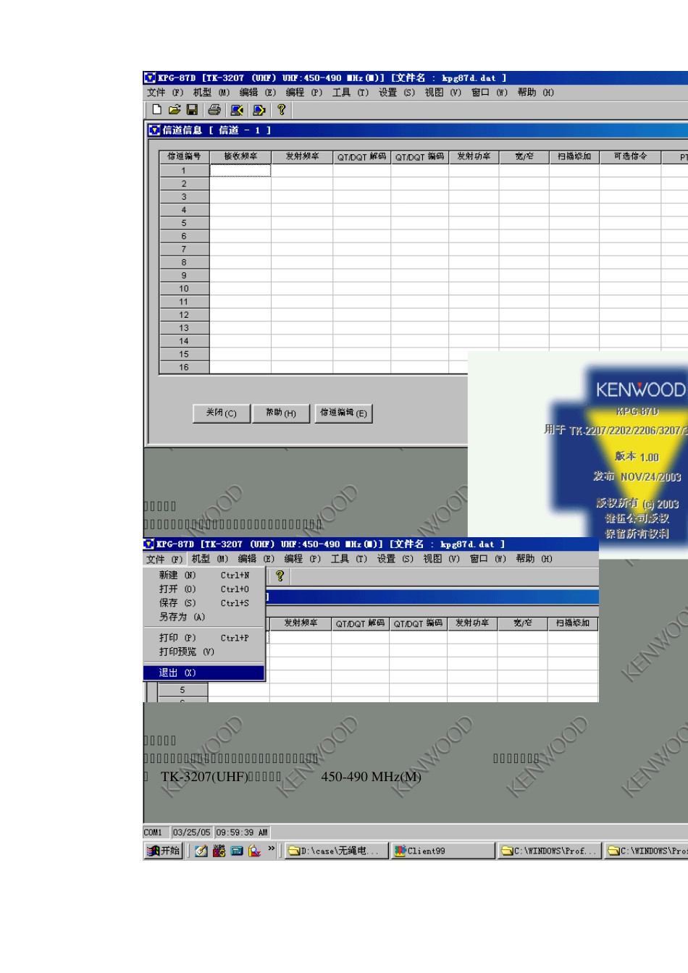688x973 pixels.
Task: Choose 打印(P) in open File menu
Action: point(204,638)
